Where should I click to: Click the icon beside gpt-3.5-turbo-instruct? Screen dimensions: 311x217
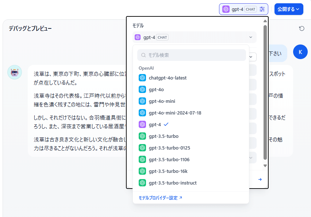pyautogui.click(x=142, y=183)
